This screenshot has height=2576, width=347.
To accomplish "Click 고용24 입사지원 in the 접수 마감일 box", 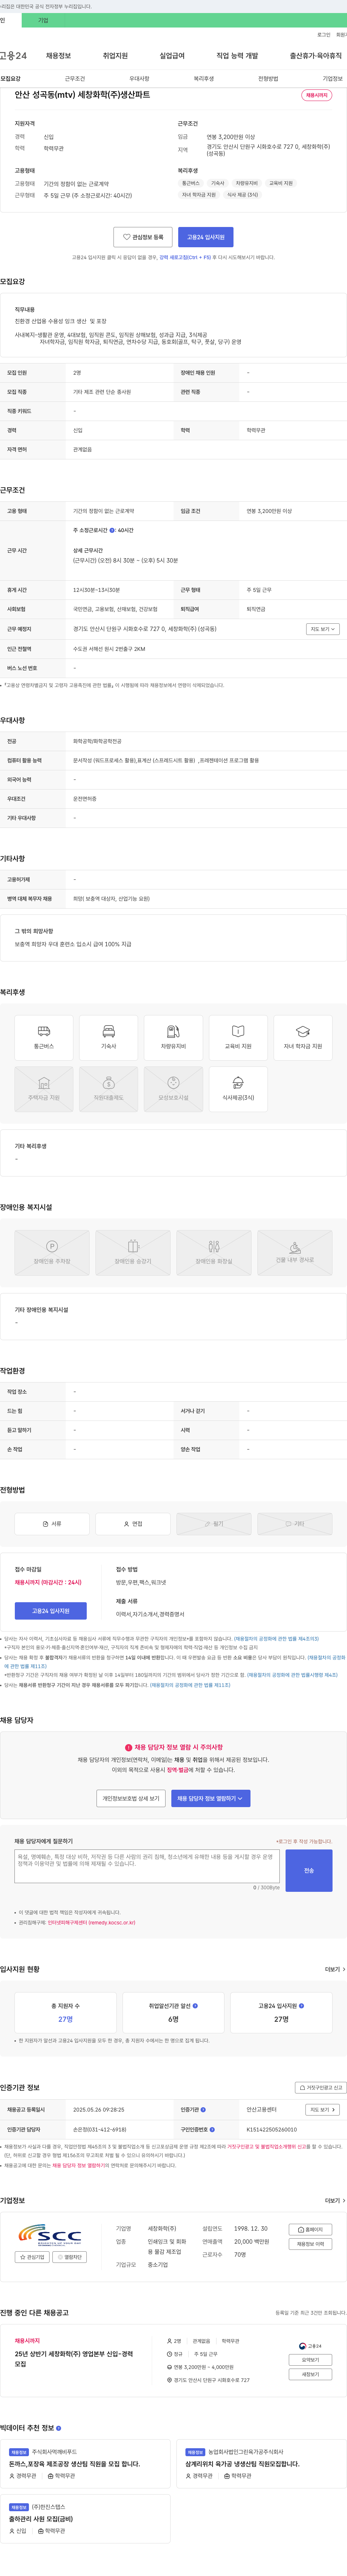I will pyautogui.click(x=51, y=1611).
